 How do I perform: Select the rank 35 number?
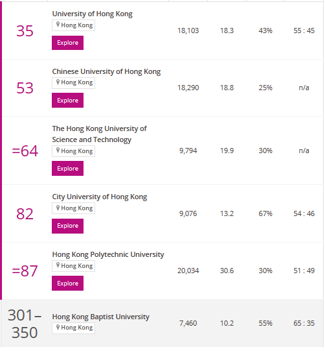(25, 31)
